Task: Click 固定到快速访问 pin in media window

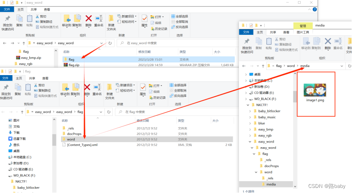Action: (x=247, y=41)
